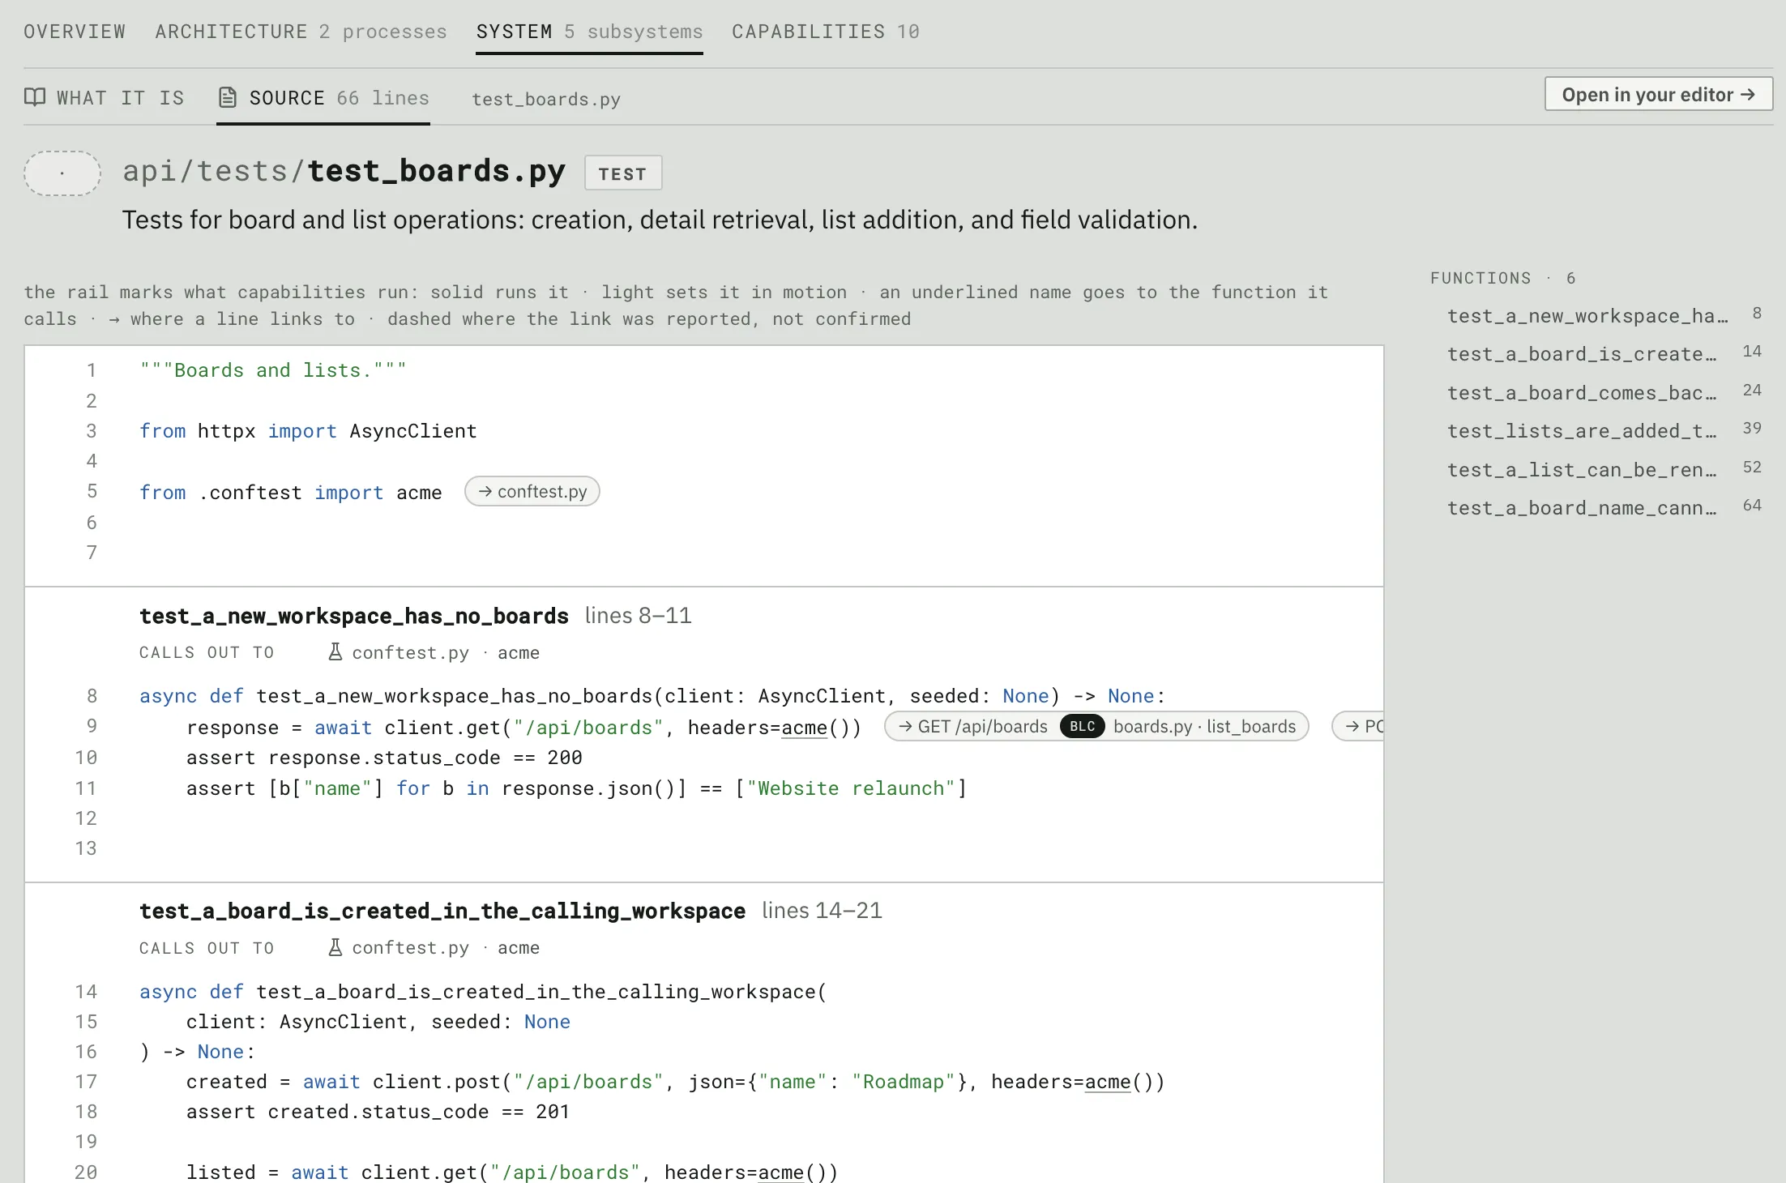
Task: Click the arrow icon in GET /api/boards chip
Action: point(905,727)
